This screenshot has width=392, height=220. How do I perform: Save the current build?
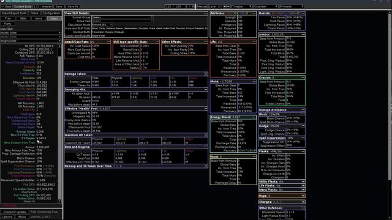tap(59, 7)
